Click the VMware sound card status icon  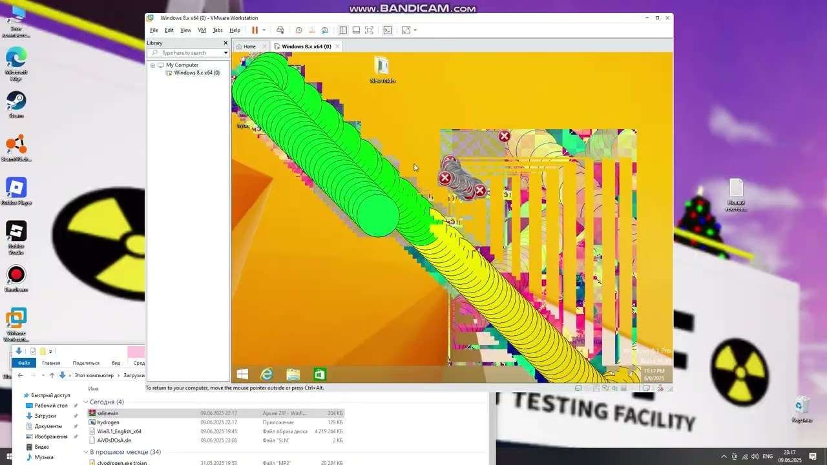tap(615, 388)
